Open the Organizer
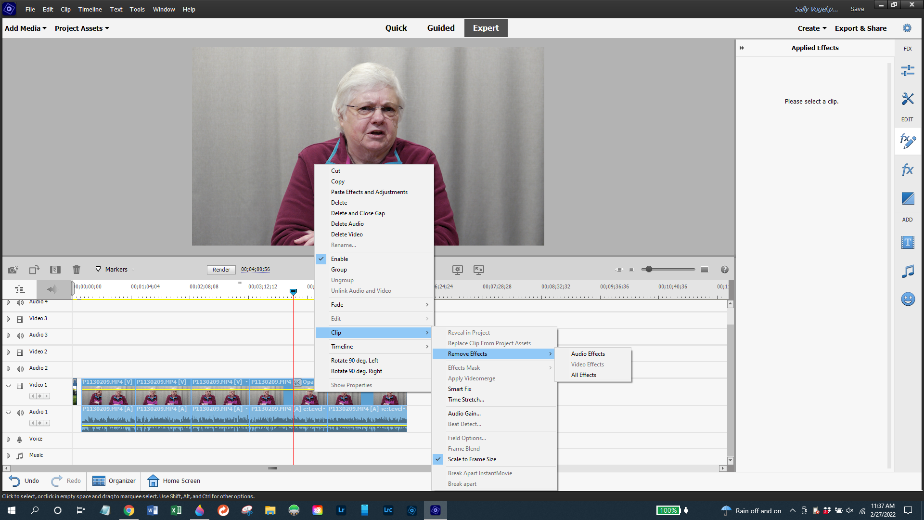The width and height of the screenshot is (924, 520). (114, 481)
